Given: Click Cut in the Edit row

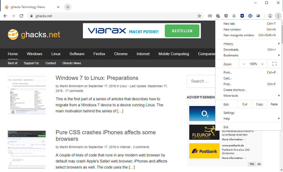Looking at the screenshot, I should pos(245,104).
